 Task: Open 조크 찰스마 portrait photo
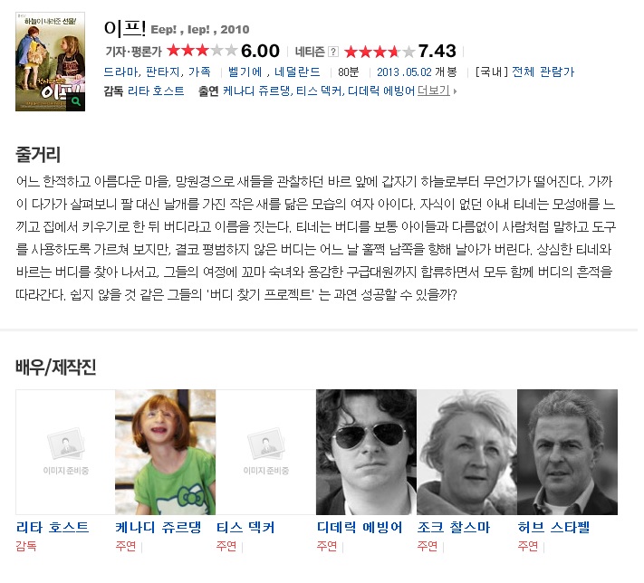coord(467,452)
